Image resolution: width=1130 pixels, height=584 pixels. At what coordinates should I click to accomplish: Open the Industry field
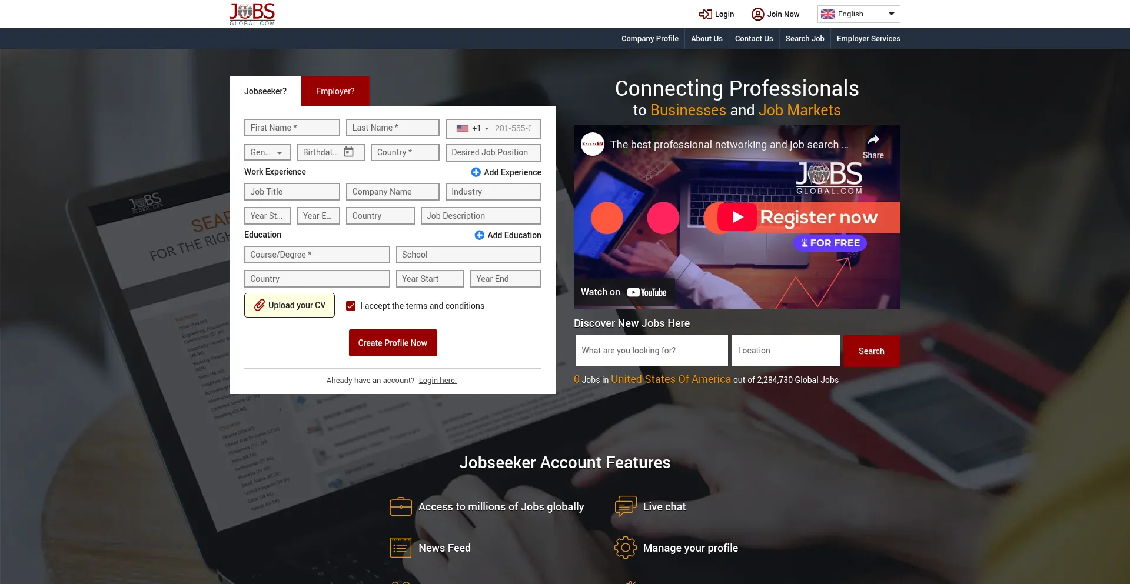click(x=493, y=192)
